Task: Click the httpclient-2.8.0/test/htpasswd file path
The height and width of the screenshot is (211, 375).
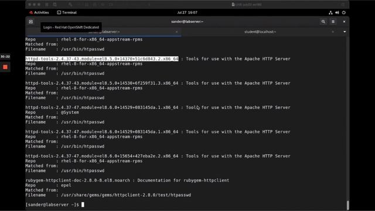Action: [126, 195]
